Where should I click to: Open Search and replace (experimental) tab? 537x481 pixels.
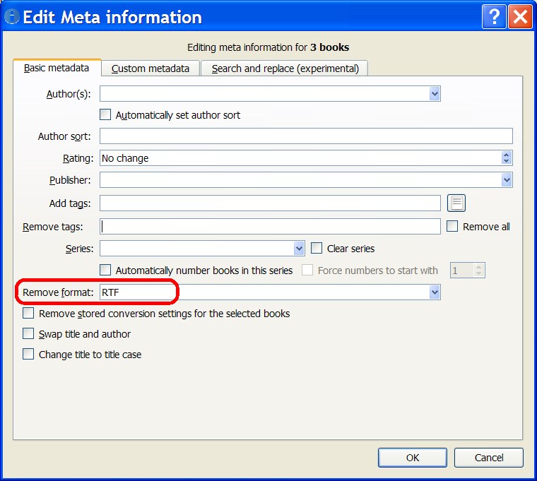coord(285,69)
